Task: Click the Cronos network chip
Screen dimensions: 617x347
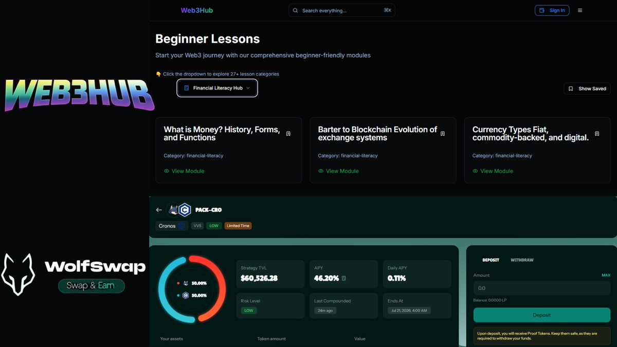Action: [172, 226]
